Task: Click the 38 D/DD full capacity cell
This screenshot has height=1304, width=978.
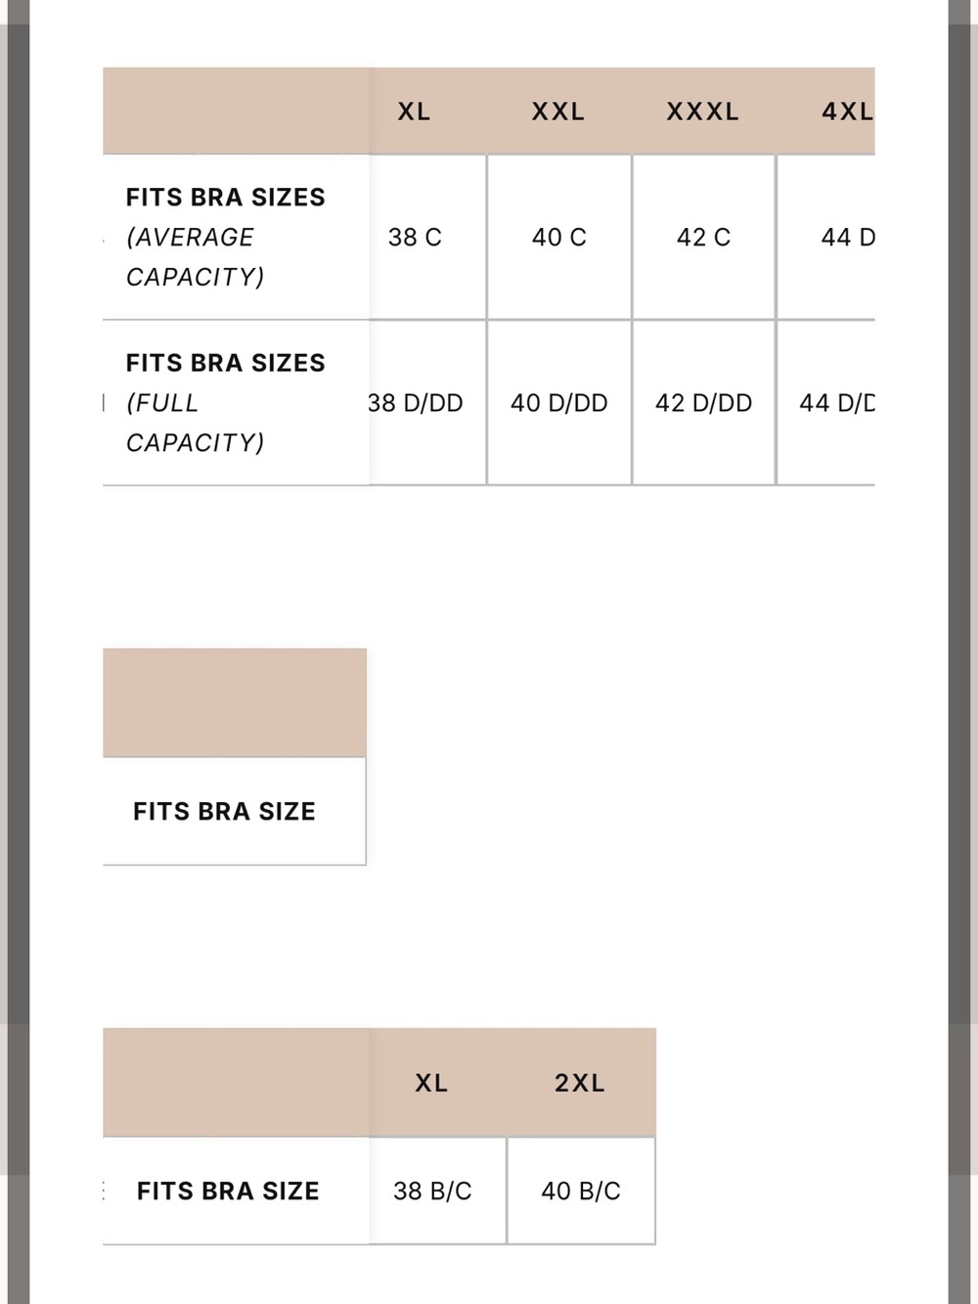Action: [x=416, y=403]
